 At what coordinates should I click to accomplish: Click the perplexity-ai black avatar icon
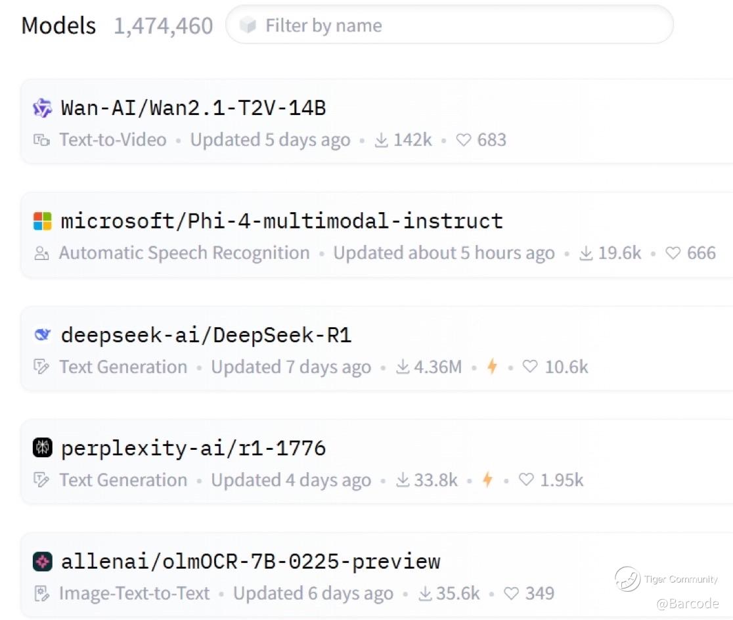point(42,447)
